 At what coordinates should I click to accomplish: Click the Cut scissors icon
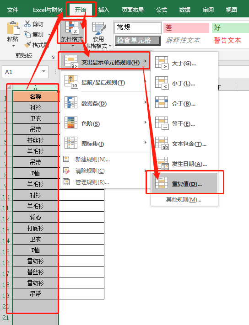27,24
